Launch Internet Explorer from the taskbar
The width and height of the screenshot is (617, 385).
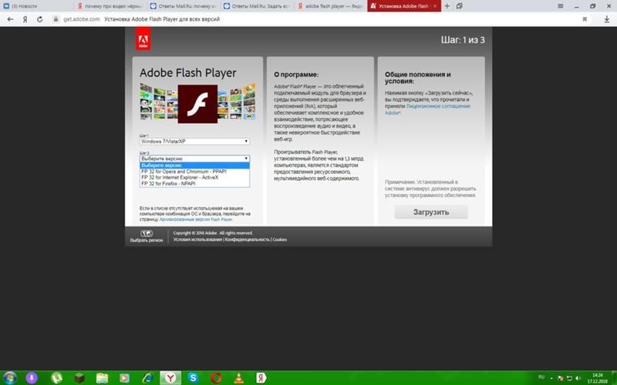click(147, 378)
